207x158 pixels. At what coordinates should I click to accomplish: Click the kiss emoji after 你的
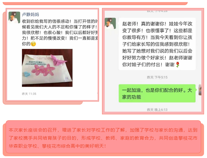[33, 44]
